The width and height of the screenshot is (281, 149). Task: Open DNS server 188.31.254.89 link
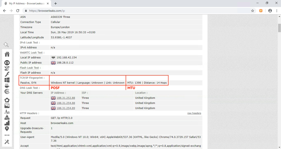(66, 108)
